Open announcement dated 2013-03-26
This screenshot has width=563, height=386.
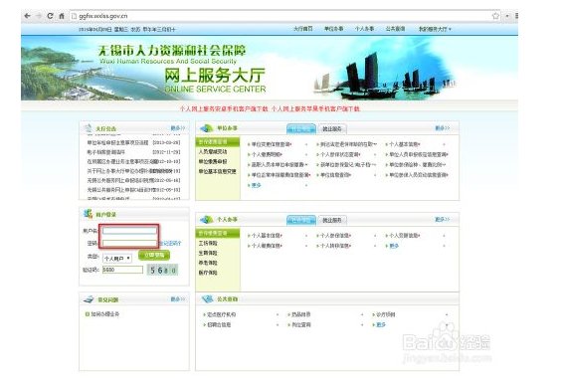coord(133,142)
